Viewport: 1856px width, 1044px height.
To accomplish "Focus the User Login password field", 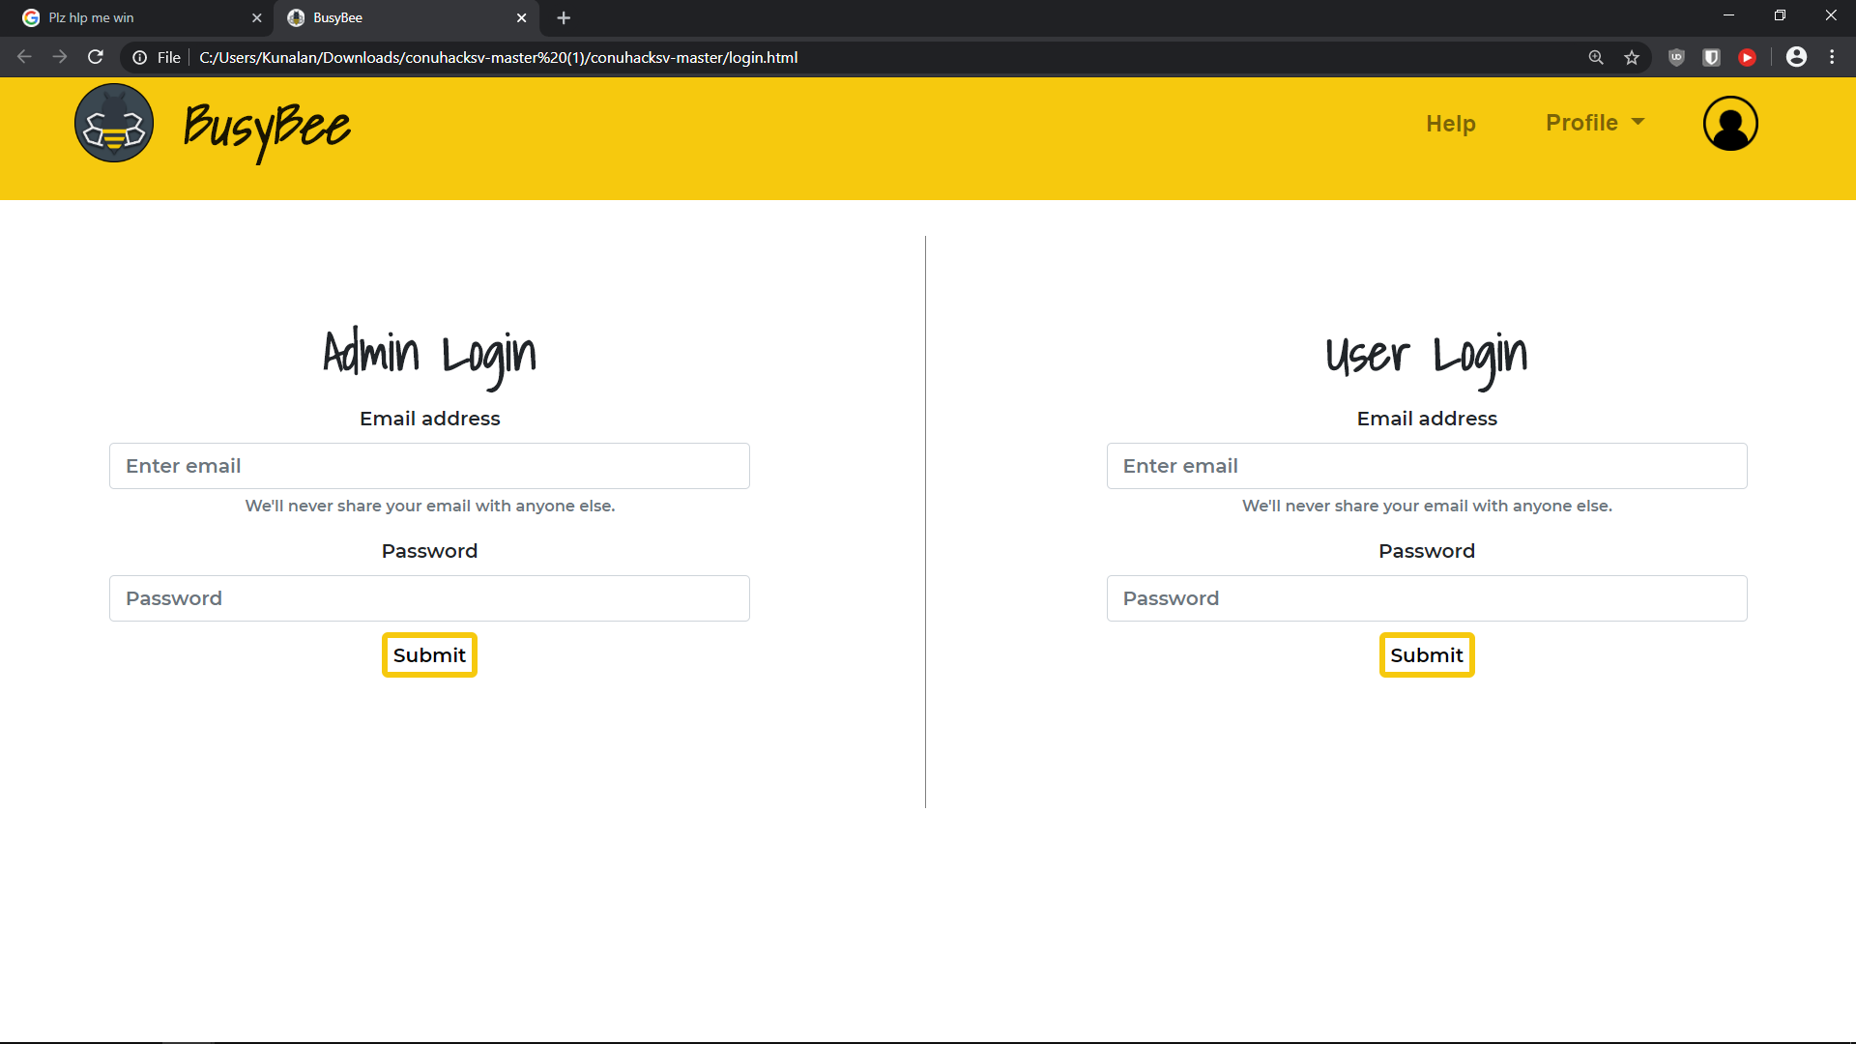I will tap(1426, 598).
